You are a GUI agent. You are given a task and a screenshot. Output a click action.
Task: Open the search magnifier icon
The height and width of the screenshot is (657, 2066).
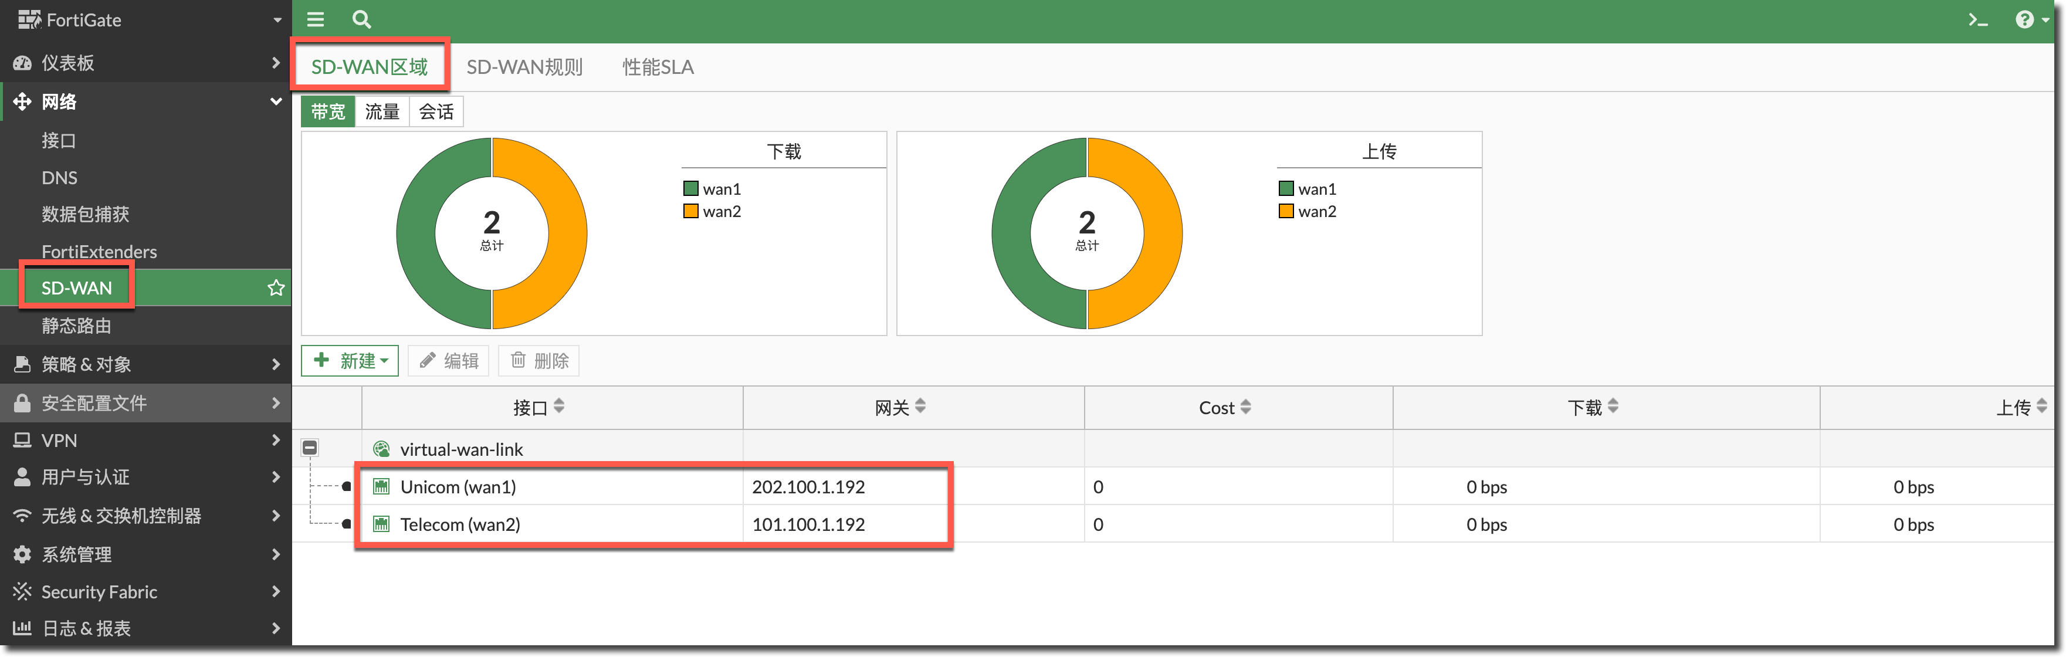tap(362, 19)
